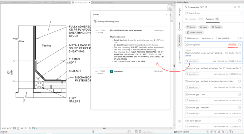
Task: Click the 'Testing' text note in drawing
Action: point(46,46)
